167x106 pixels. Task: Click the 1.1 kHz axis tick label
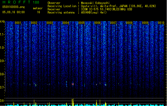2,34
